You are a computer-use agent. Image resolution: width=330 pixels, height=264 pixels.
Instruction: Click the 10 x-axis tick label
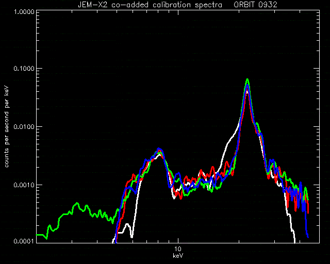click(x=178, y=249)
